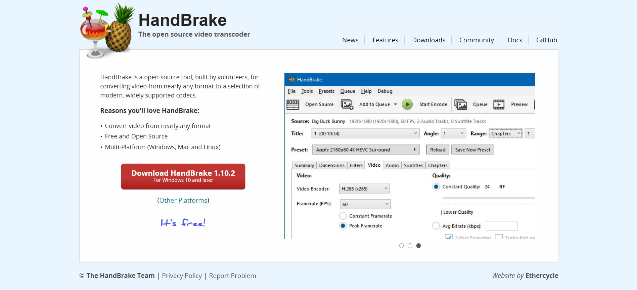Click the HandBrake cocktail and pineapple logo

coord(107,31)
